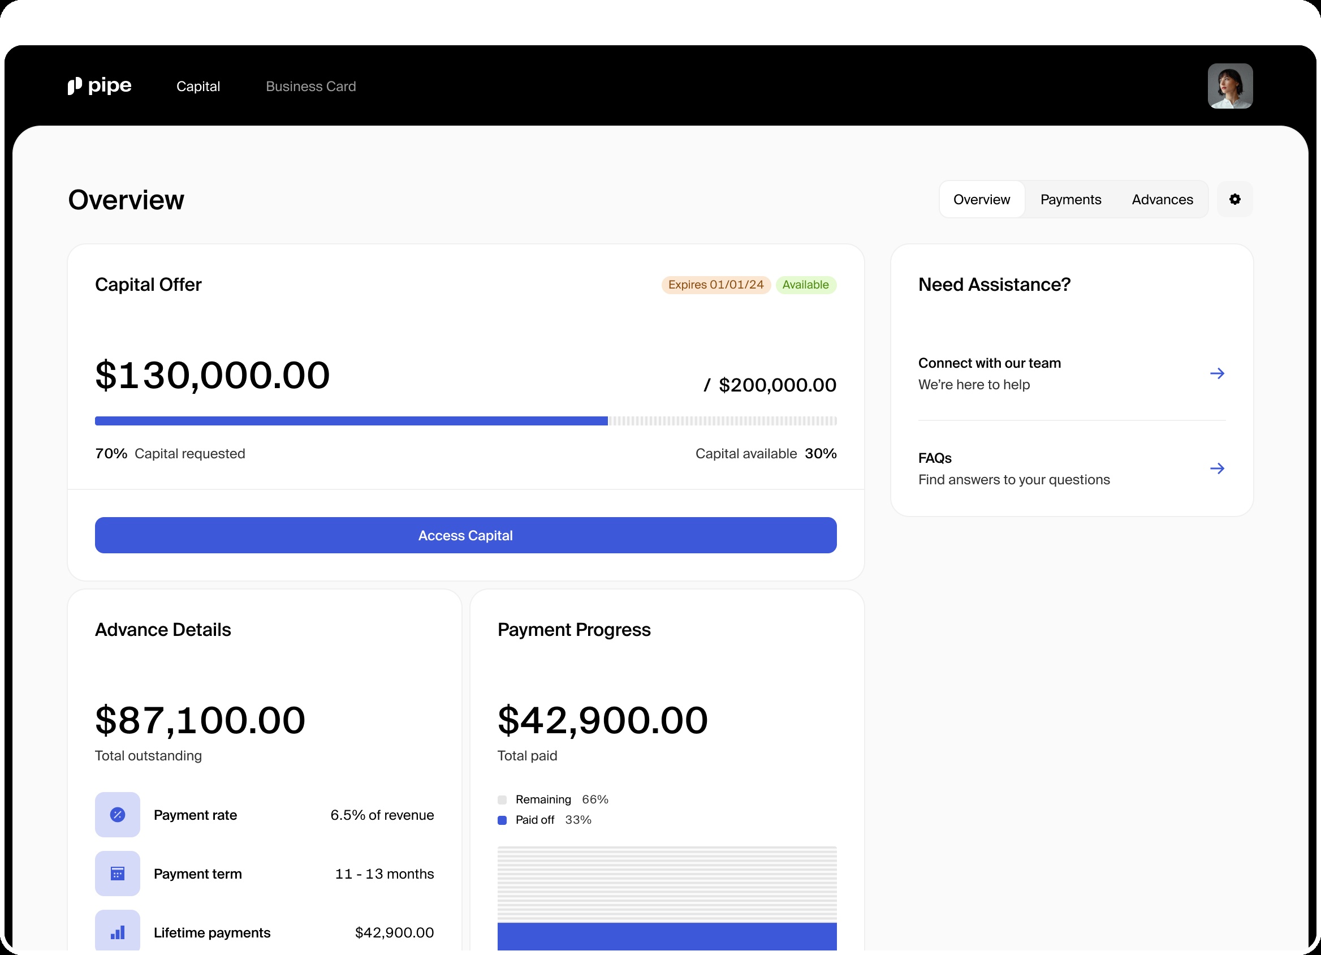This screenshot has width=1321, height=955.
Task: Open Connect with our team link
Action: coord(1072,373)
